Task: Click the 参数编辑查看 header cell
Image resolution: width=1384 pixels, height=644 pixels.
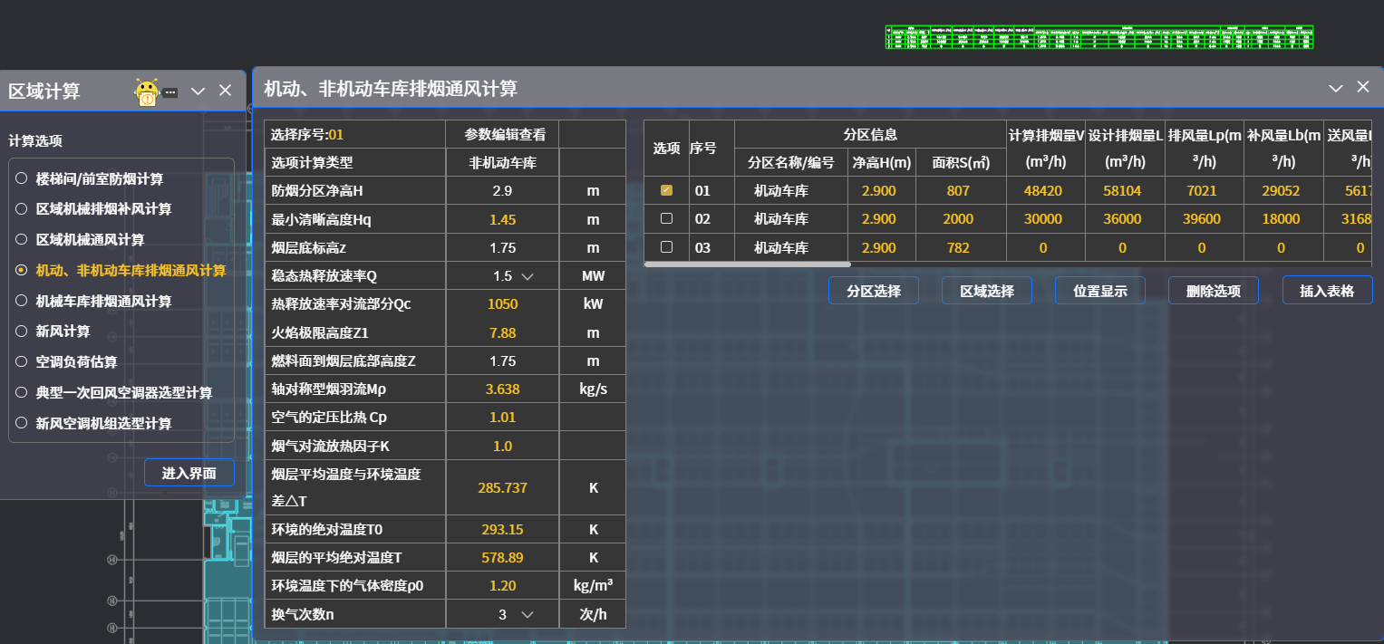Action: pos(504,135)
